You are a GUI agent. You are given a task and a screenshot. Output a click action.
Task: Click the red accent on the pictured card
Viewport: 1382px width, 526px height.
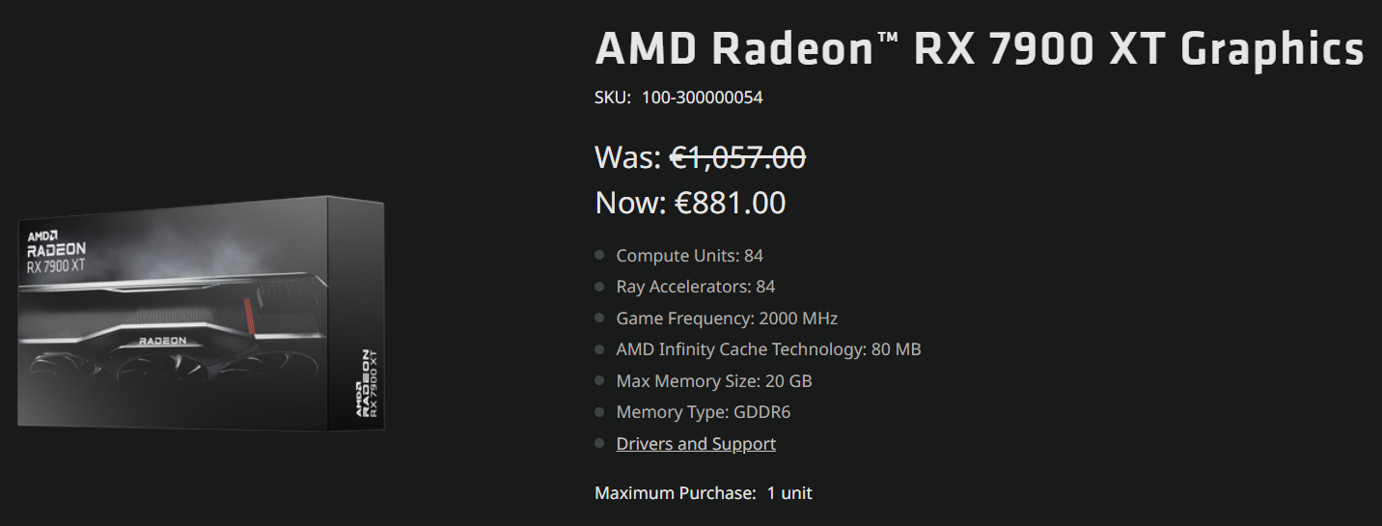point(246,314)
